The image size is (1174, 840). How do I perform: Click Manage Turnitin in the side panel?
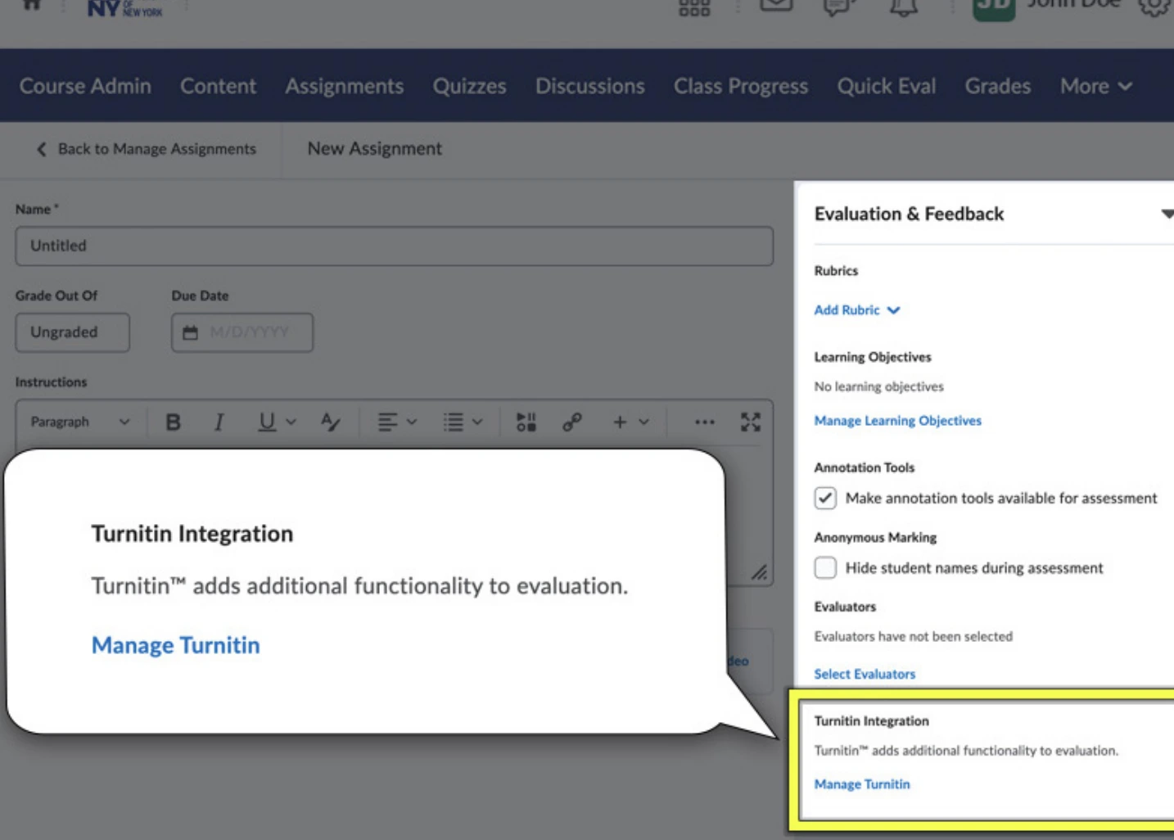(862, 784)
